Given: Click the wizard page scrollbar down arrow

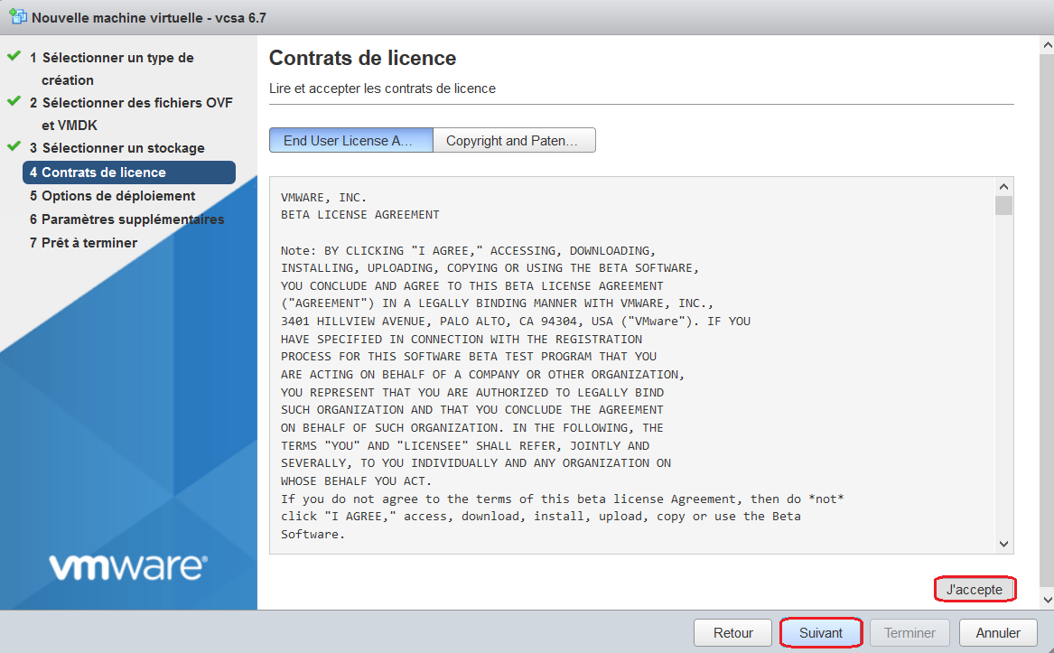Looking at the screenshot, I should pyautogui.click(x=1047, y=599).
